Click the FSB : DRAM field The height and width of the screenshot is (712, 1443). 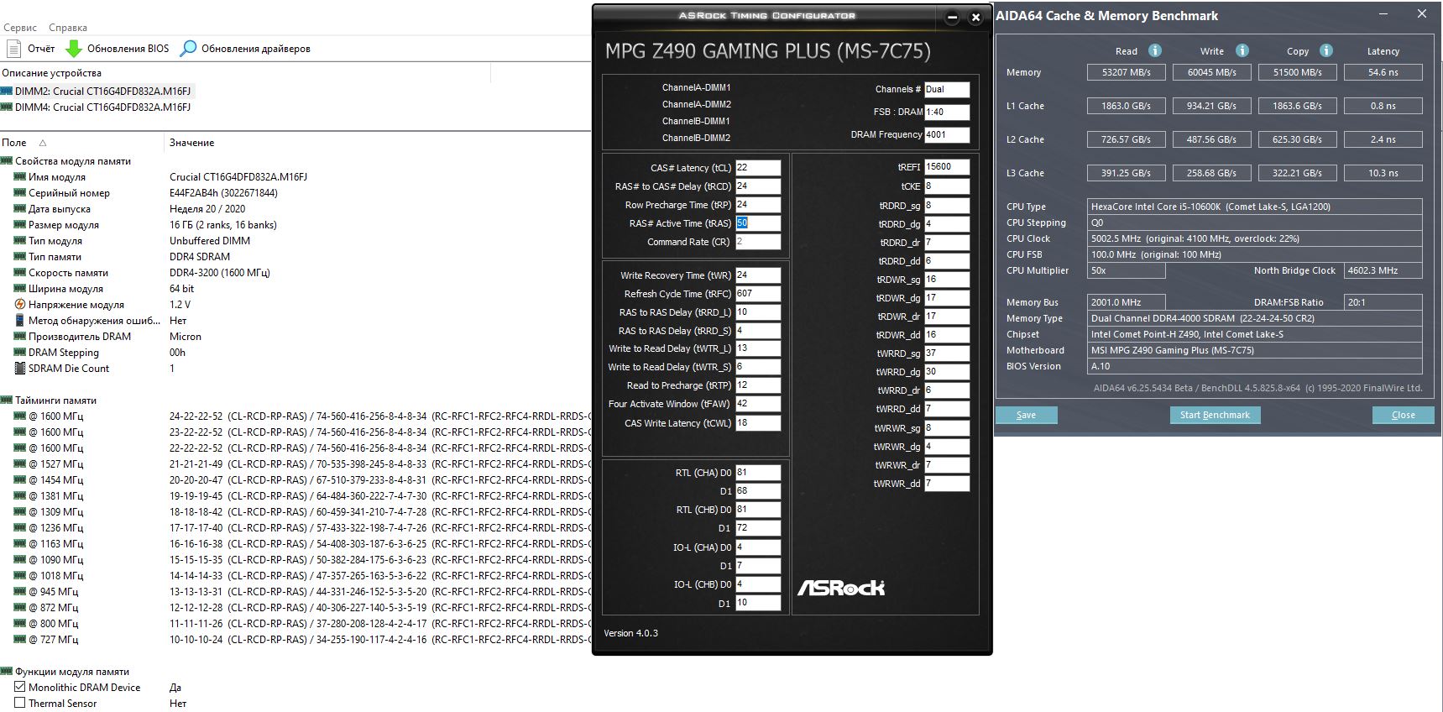click(947, 112)
